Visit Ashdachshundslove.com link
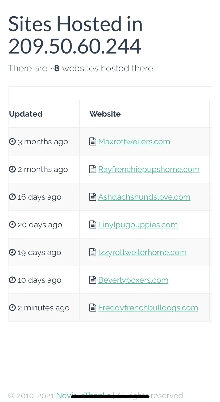This screenshot has width=220, height=402. point(144,197)
